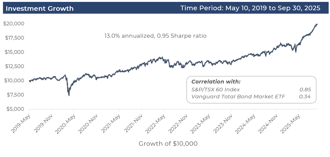Click the Investment Growth title
The width and height of the screenshot is (330, 157).
pyautogui.click(x=40, y=8)
